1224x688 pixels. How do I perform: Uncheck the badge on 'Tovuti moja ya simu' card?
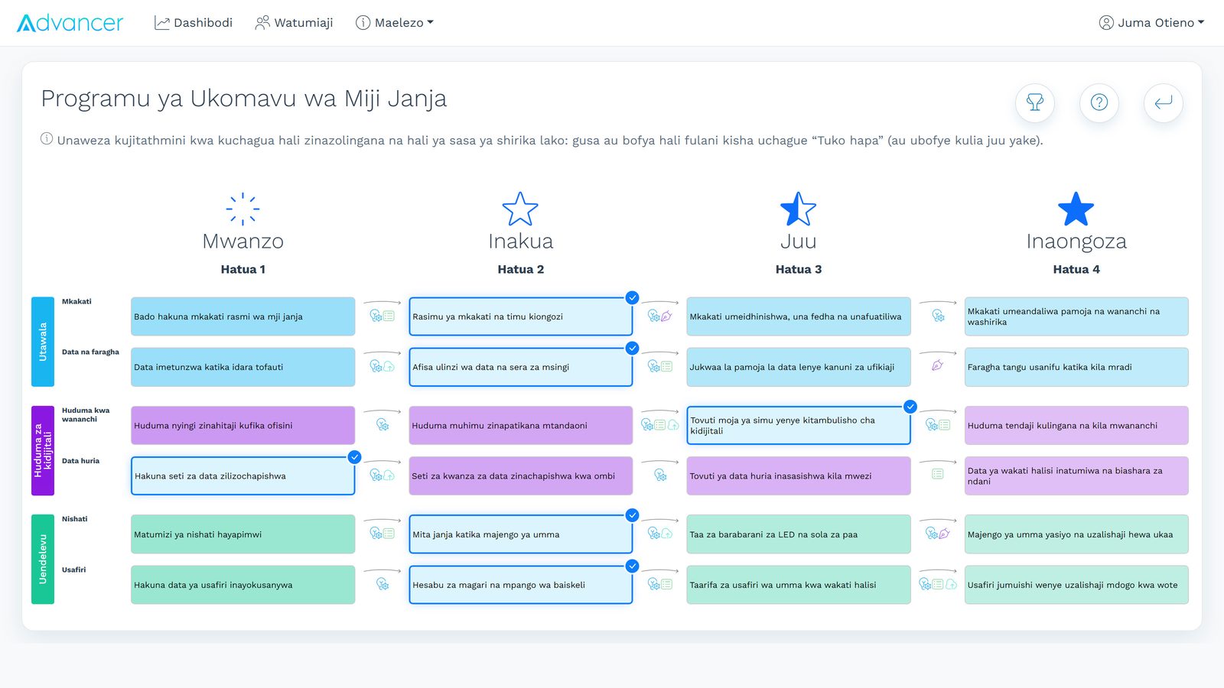[910, 407]
